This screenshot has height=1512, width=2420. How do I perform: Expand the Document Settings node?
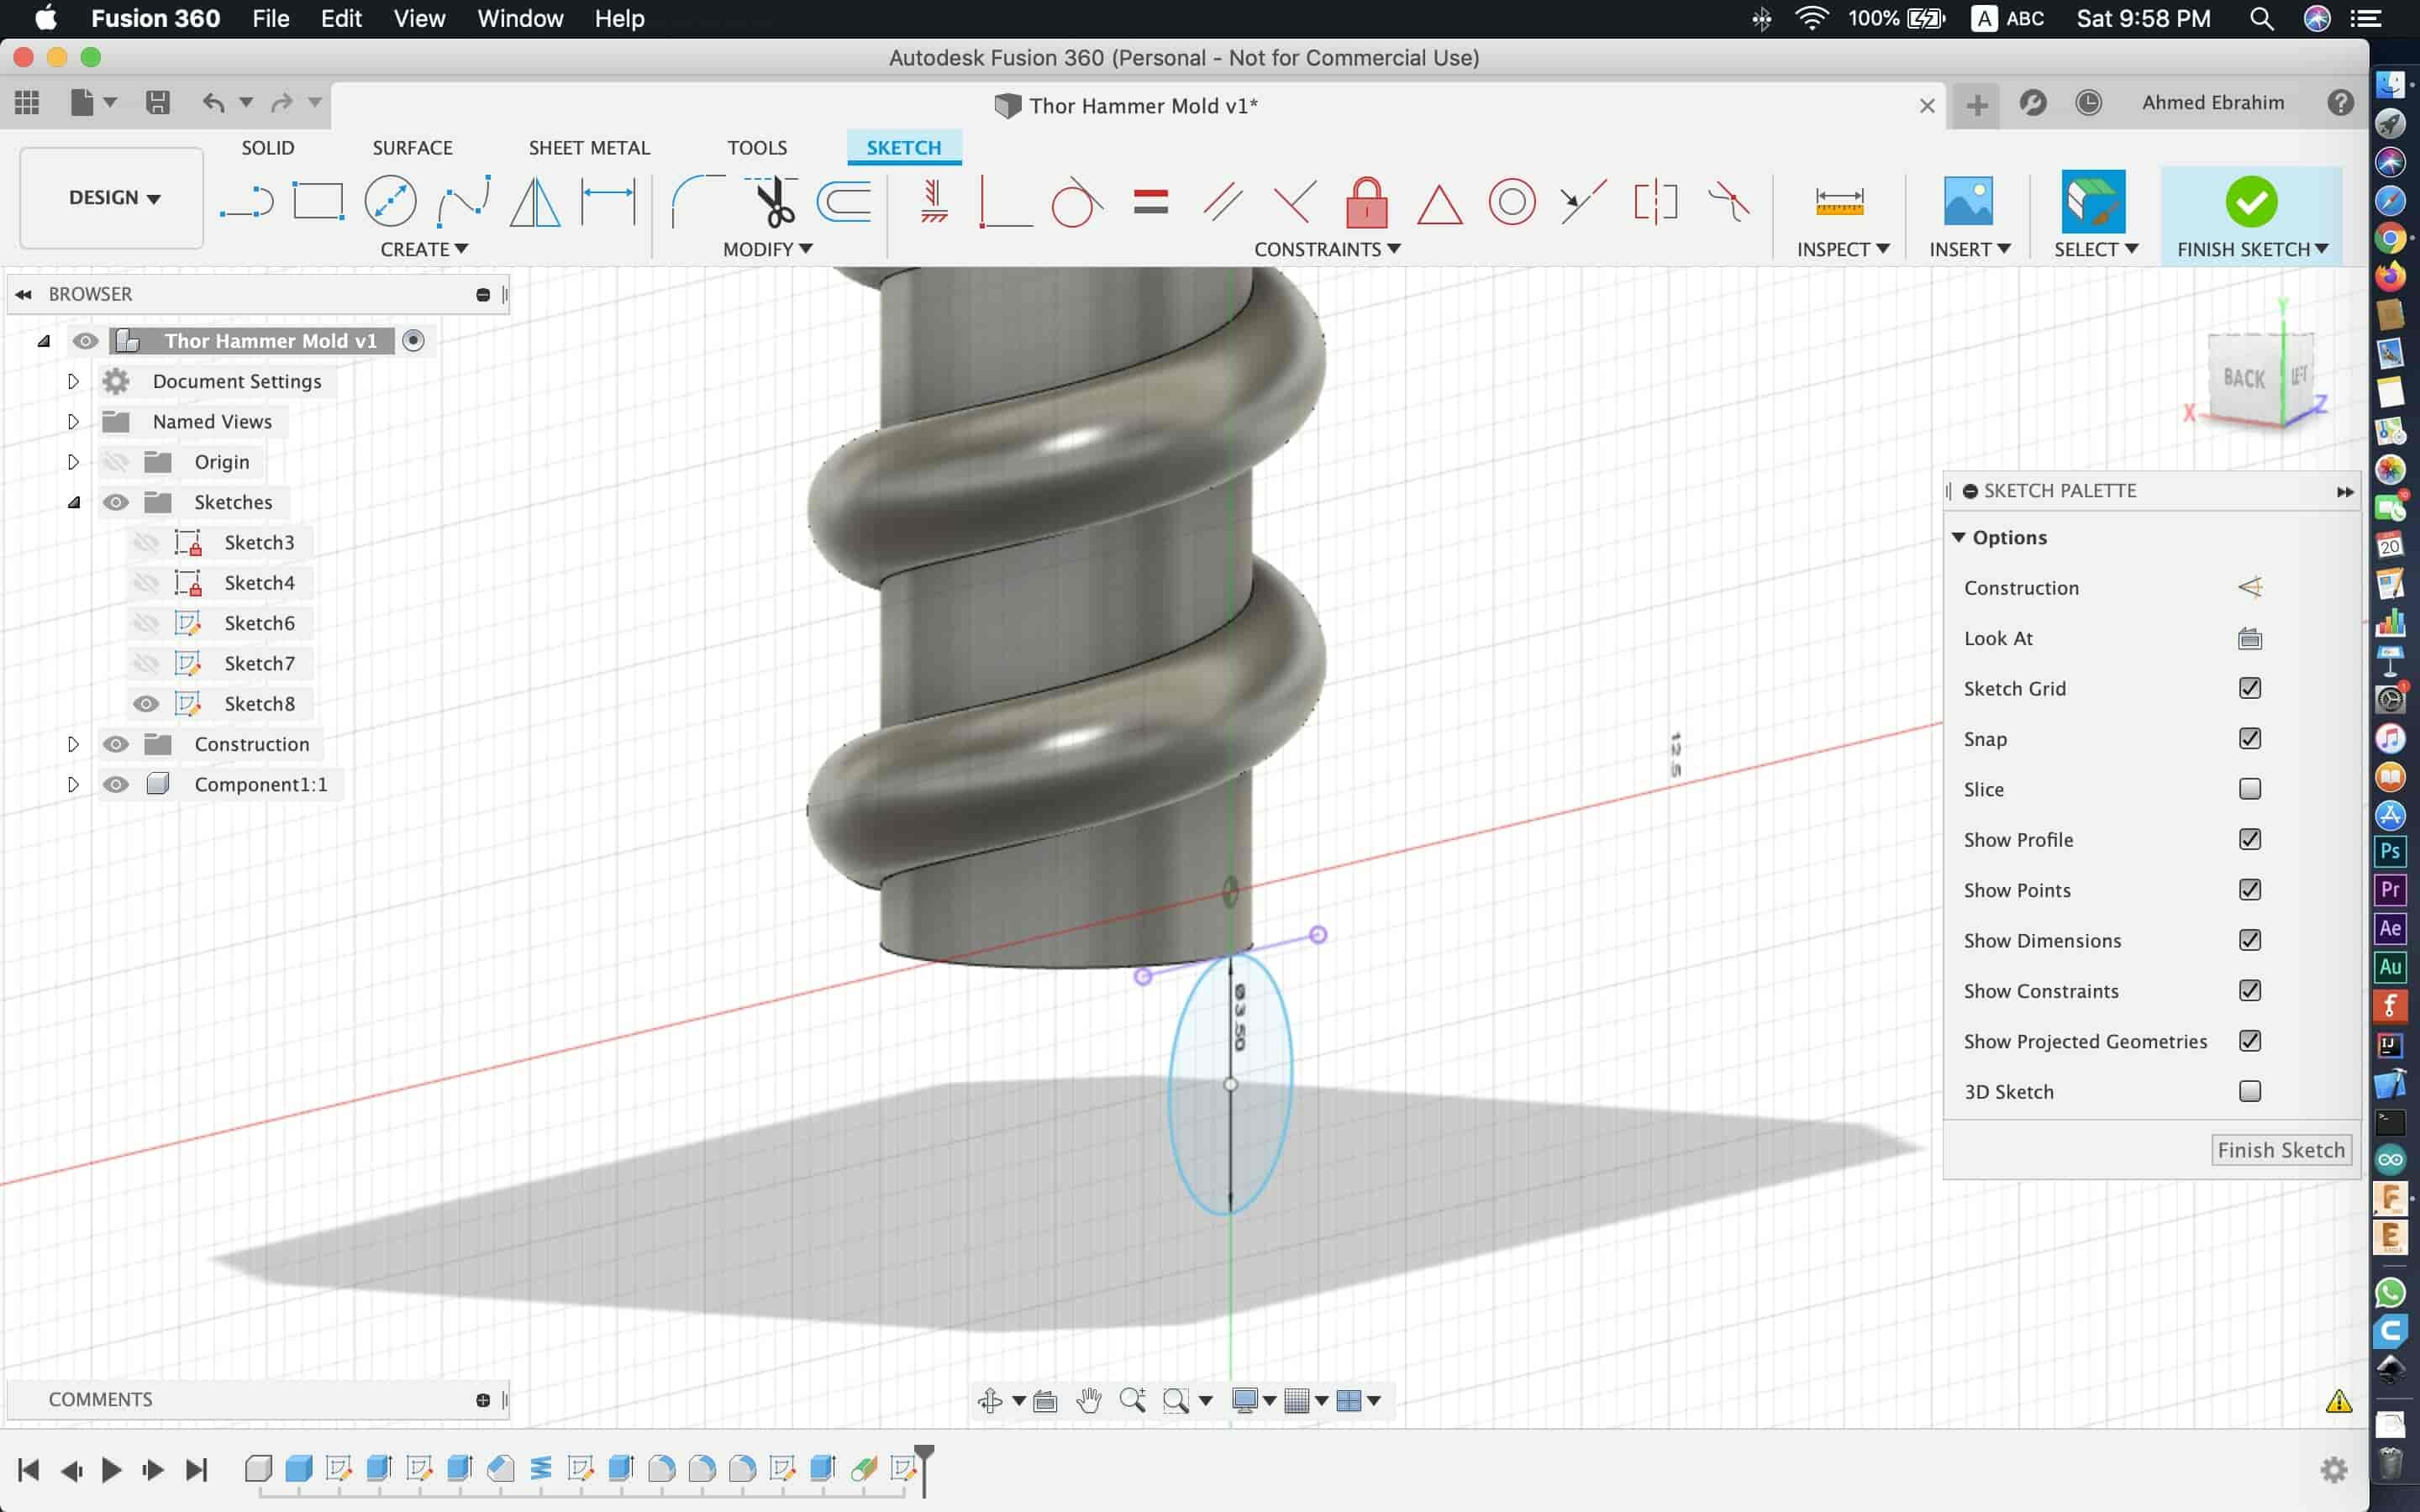click(x=73, y=381)
